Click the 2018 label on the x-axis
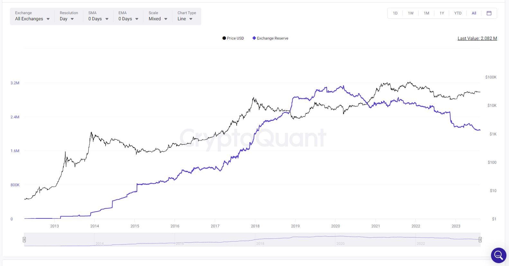 point(255,226)
